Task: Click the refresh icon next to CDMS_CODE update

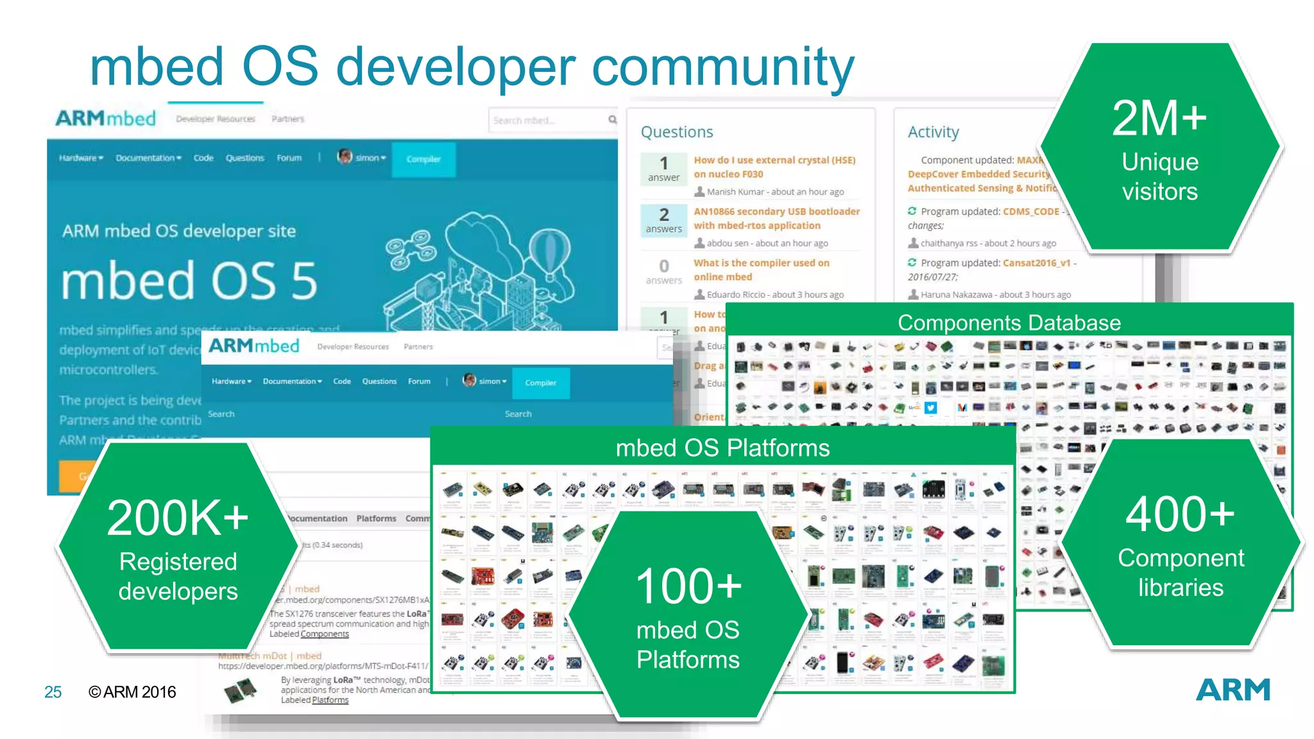Action: tap(912, 211)
